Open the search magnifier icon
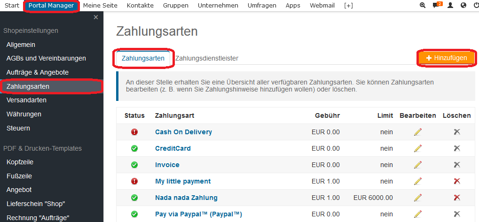Screen dimensions: 479x222 [422, 6]
